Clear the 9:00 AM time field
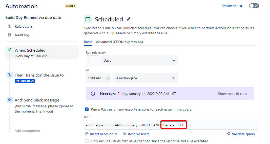270x144 pixels. coord(108,78)
